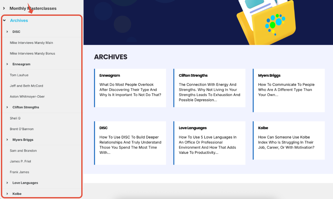Open Mike Interviews Mandy Main lesson
This screenshot has width=333, height=199.
(x=31, y=43)
